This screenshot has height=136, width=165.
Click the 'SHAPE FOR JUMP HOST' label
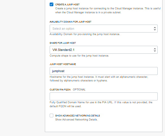coord(63,43)
